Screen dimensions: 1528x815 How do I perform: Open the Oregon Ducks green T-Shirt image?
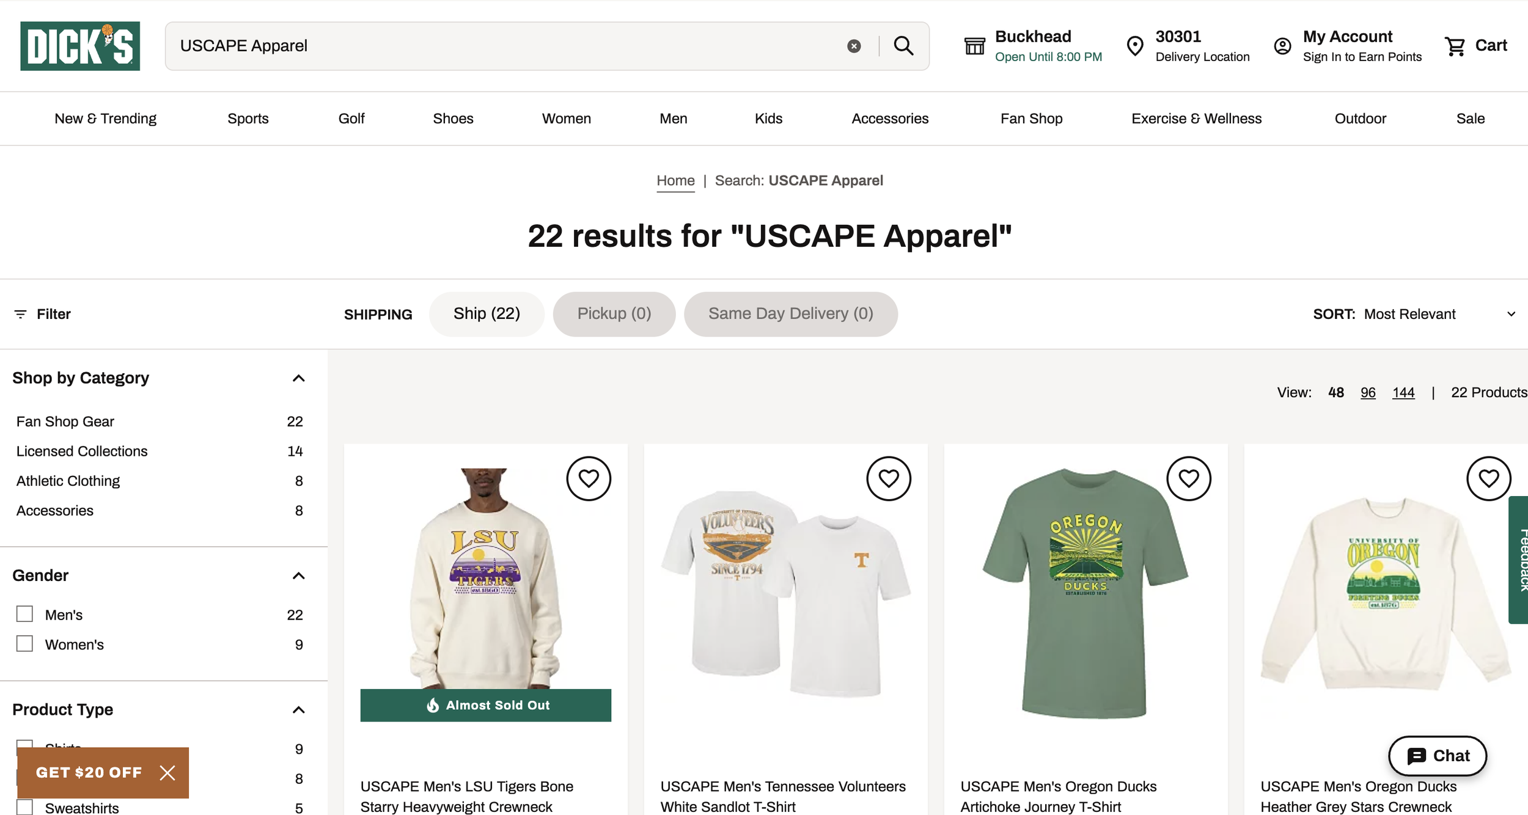(1085, 595)
